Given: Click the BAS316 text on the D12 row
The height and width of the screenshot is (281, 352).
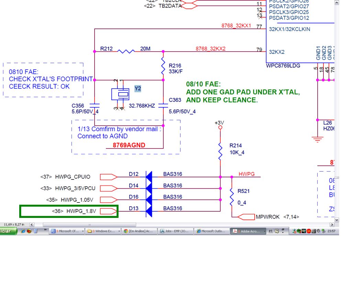Looking at the screenshot, I should (x=173, y=174).
